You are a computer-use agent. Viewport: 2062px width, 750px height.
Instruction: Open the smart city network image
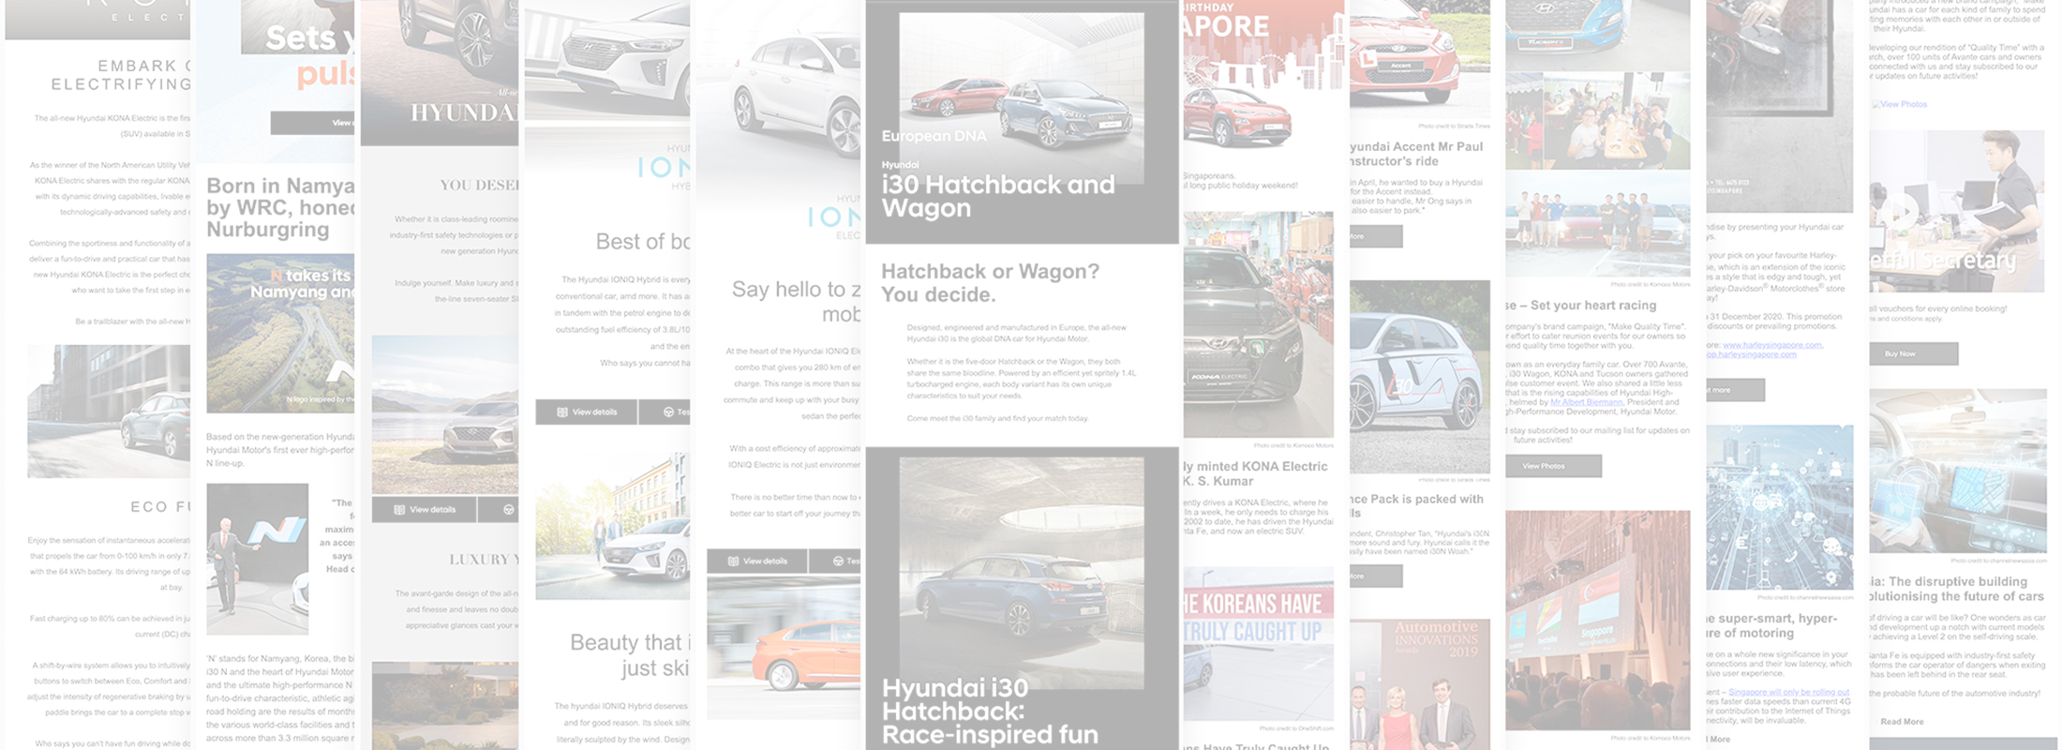[x=1780, y=507]
